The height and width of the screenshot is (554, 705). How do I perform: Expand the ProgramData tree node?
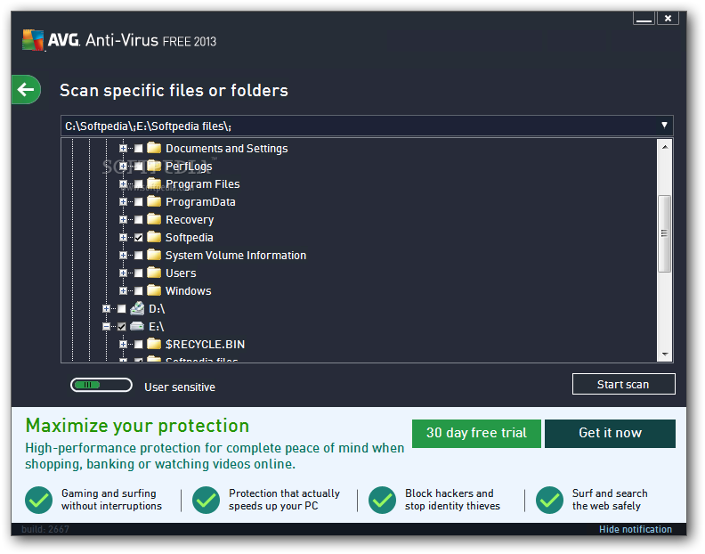123,201
